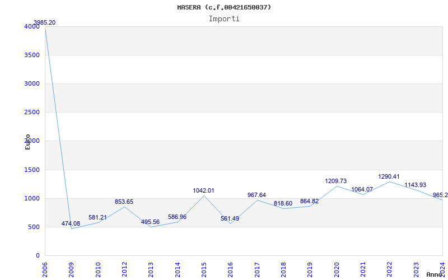The width and height of the screenshot is (448, 280).
Task: Click the 474.08 data label
Action: click(x=71, y=223)
